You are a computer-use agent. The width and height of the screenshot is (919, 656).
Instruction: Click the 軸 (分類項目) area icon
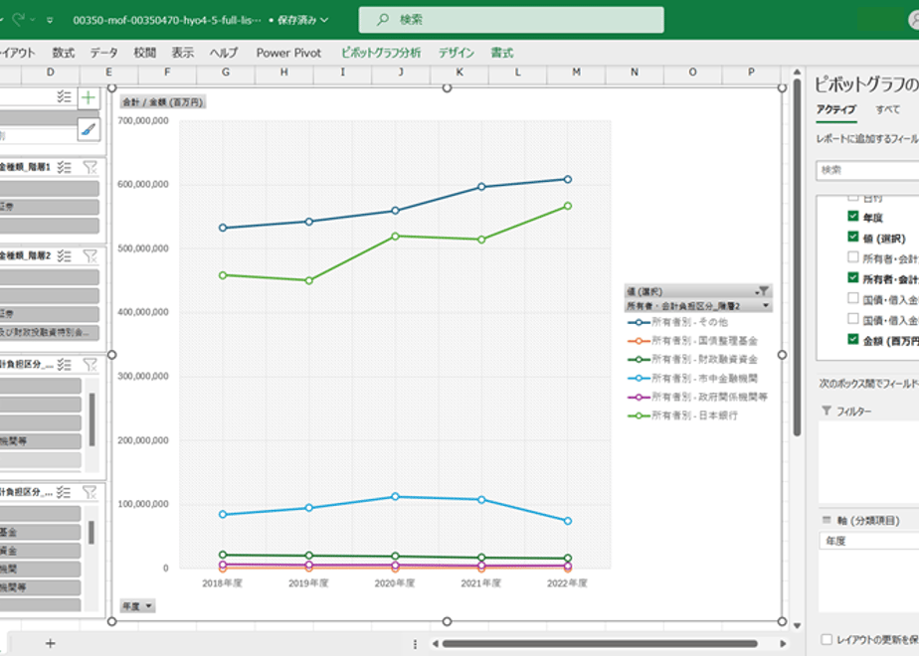(827, 520)
